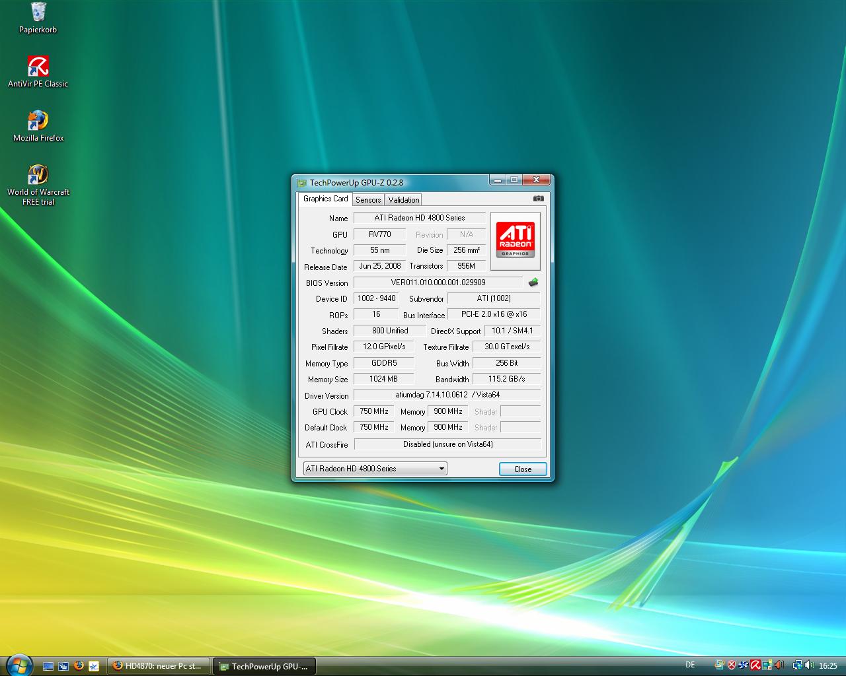Click the Name field ATI Radeon HD 4800 Series
The height and width of the screenshot is (676, 846).
click(420, 218)
